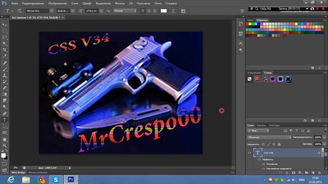Image resolution: width=328 pixels, height=184 pixels.
Task: Open the Фильтр menu
Action: (119, 4)
